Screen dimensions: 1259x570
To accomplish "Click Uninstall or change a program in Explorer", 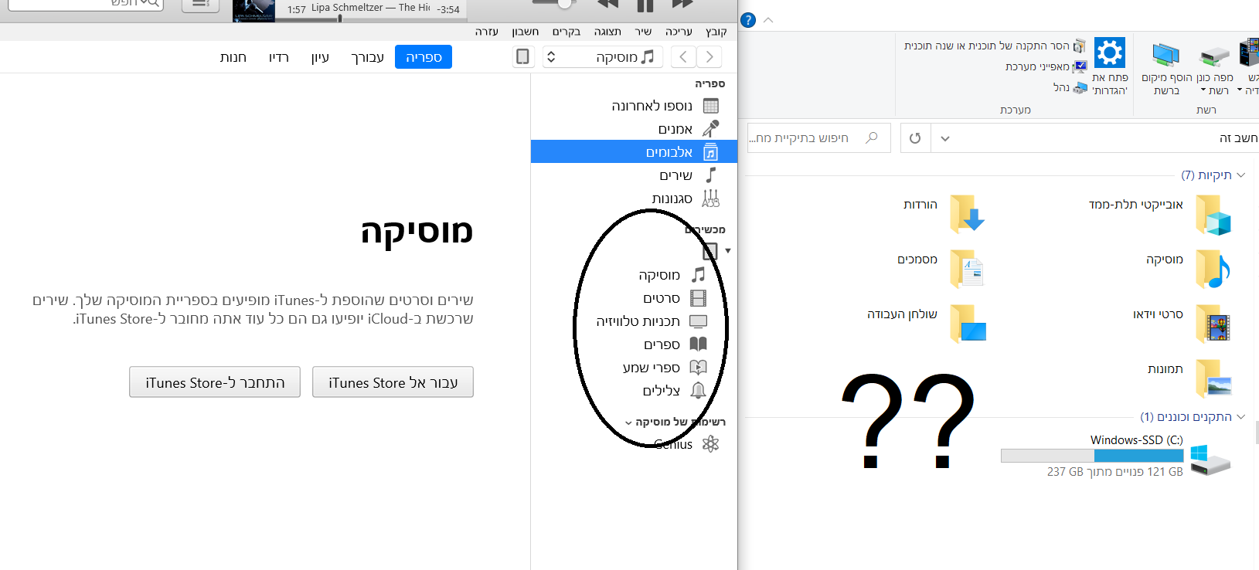I will coord(995,46).
